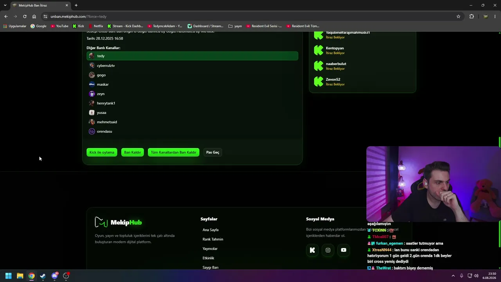This screenshot has width=501, height=282.
Task: Click the cyberrulztv channel avatar
Action: (x=92, y=65)
